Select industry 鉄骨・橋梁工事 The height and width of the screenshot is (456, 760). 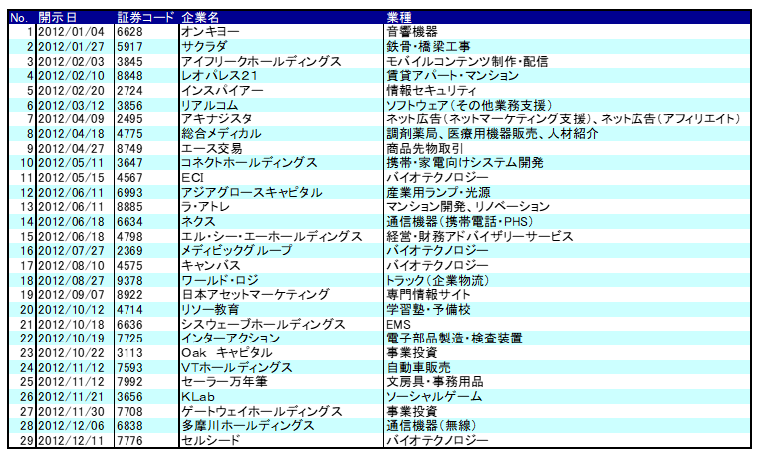coord(428,47)
